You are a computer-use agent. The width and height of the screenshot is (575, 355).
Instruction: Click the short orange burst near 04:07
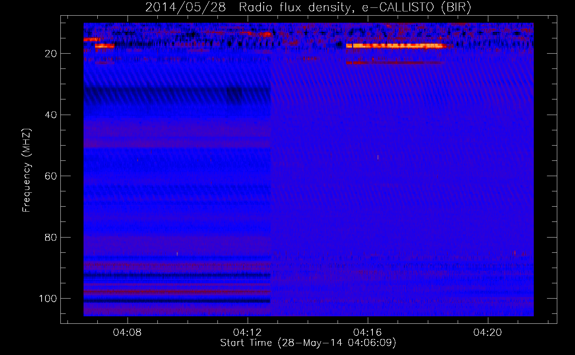point(104,46)
